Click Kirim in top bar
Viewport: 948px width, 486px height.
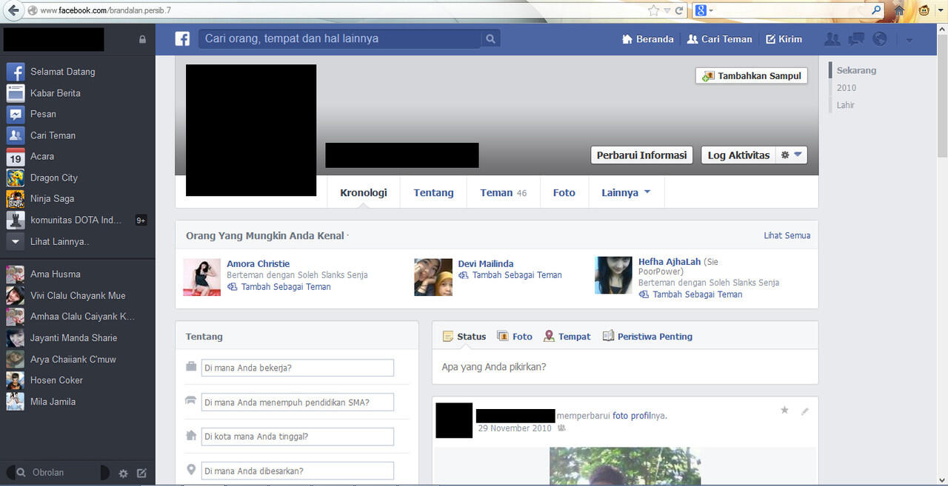pyautogui.click(x=784, y=39)
